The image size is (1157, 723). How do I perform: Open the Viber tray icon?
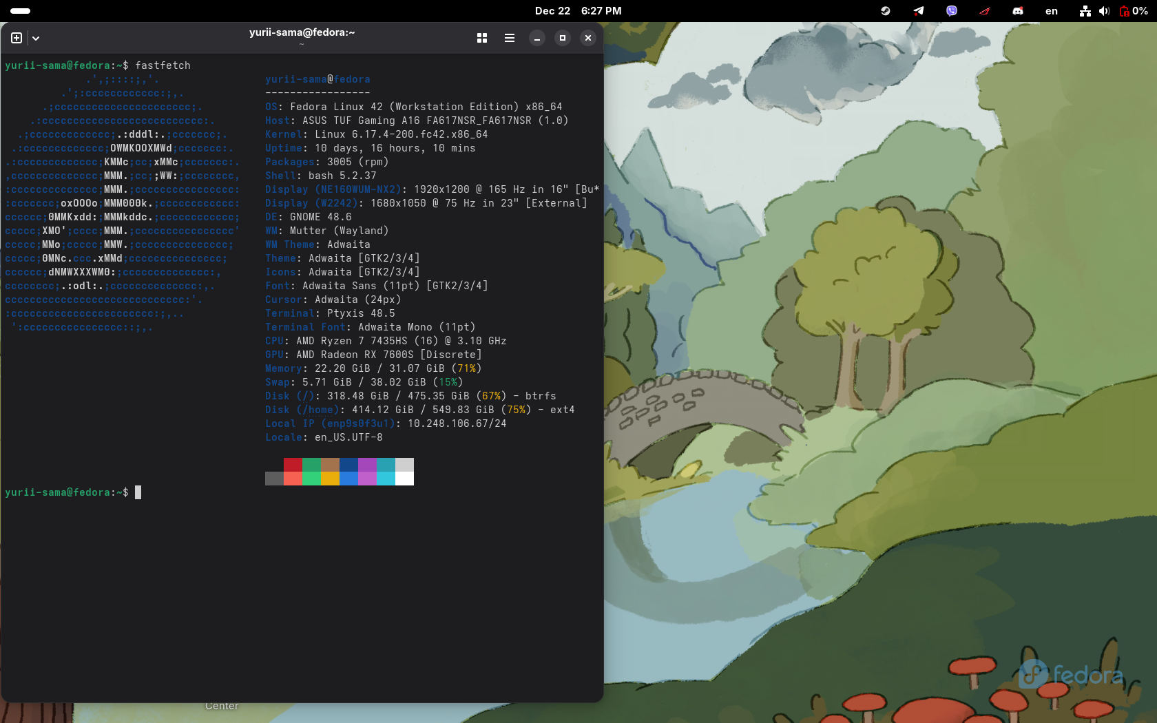pos(952,11)
